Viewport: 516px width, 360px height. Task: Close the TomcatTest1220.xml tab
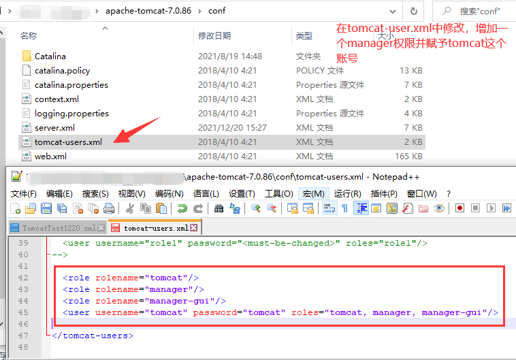[x=101, y=228]
